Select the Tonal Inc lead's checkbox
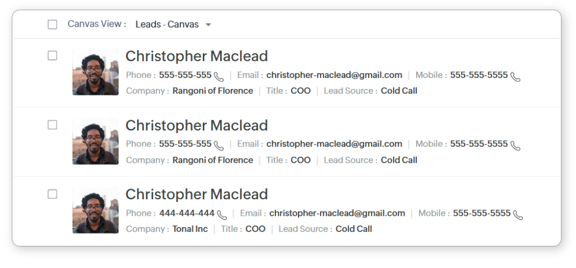This screenshot has height=268, width=576. point(52,194)
